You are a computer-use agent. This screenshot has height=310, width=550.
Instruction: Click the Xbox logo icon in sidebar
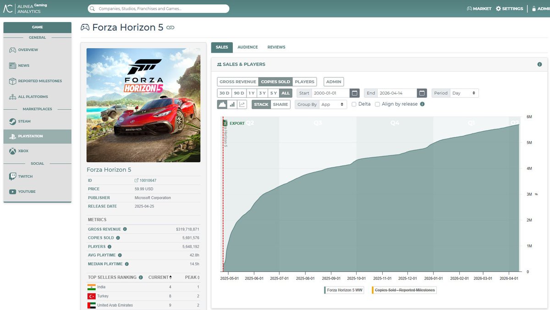[12, 151]
